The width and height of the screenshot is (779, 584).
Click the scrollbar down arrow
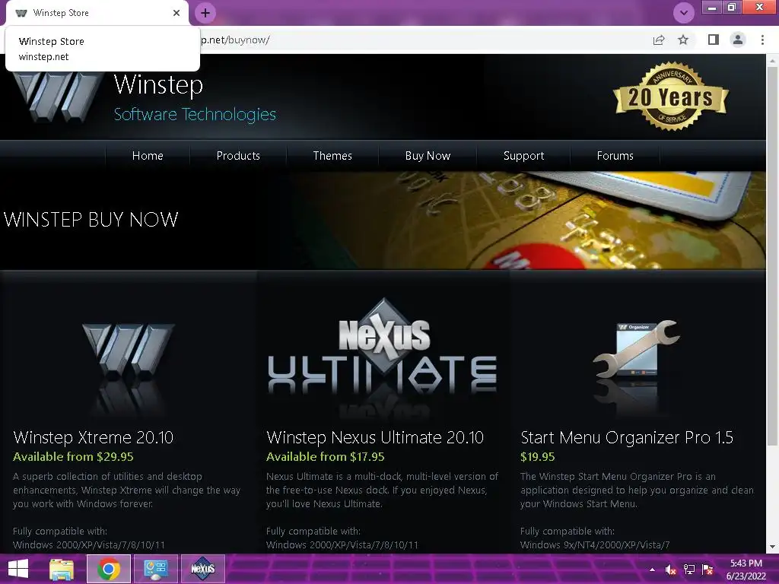772,547
